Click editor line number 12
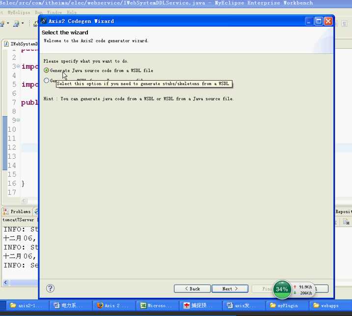This screenshot has height=316, width=352. tap(12, 147)
